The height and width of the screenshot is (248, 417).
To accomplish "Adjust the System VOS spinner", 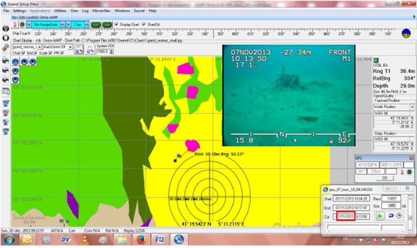I will pos(111,51).
